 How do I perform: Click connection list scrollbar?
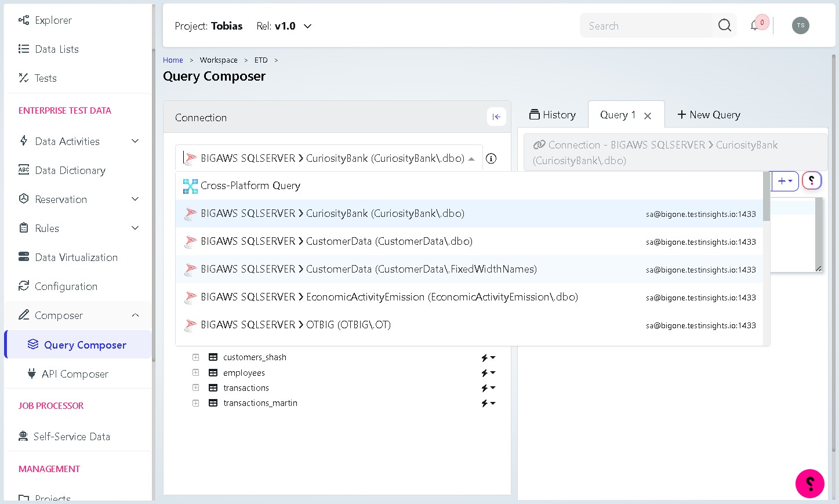point(767,197)
